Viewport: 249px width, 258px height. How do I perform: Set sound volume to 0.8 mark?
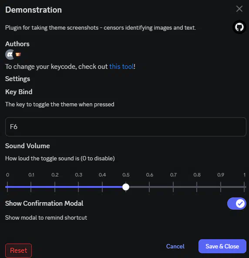[197, 187]
